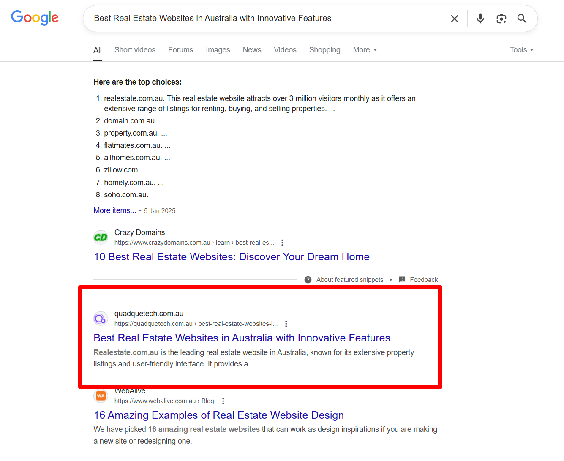This screenshot has width=564, height=461.
Task: Click the Google logo
Action: click(35, 18)
